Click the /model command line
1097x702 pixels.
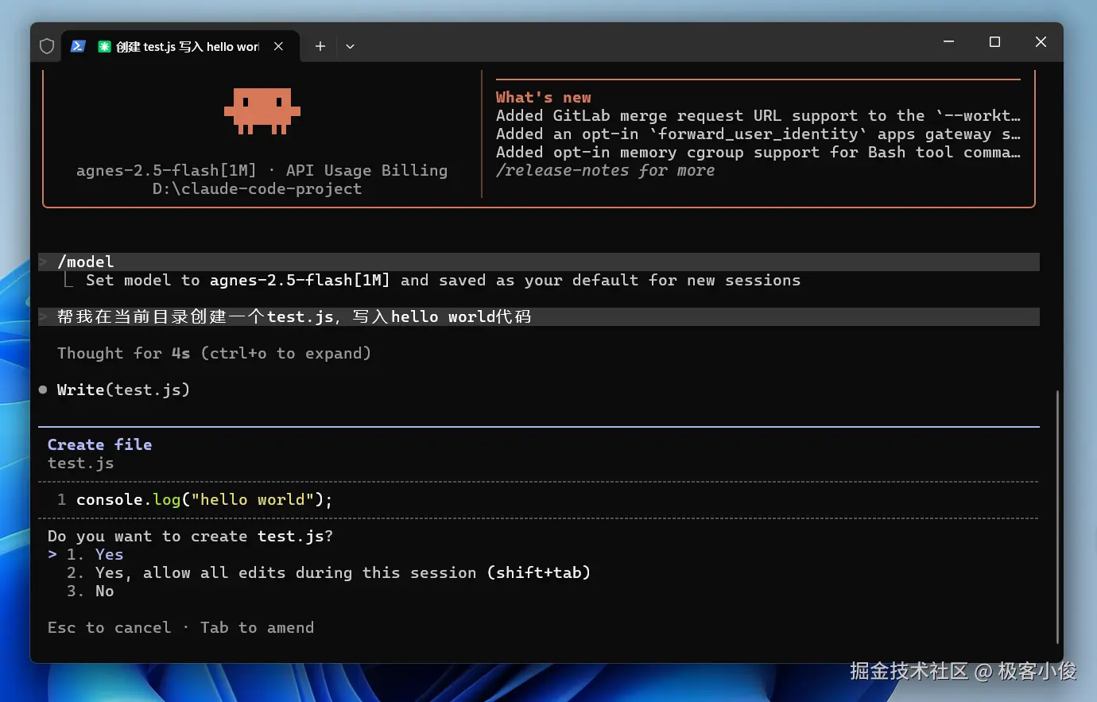click(539, 262)
